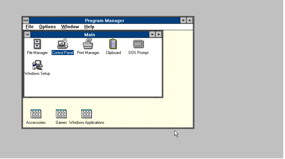Open the Options menu
The image size is (285, 159).
pos(47,27)
